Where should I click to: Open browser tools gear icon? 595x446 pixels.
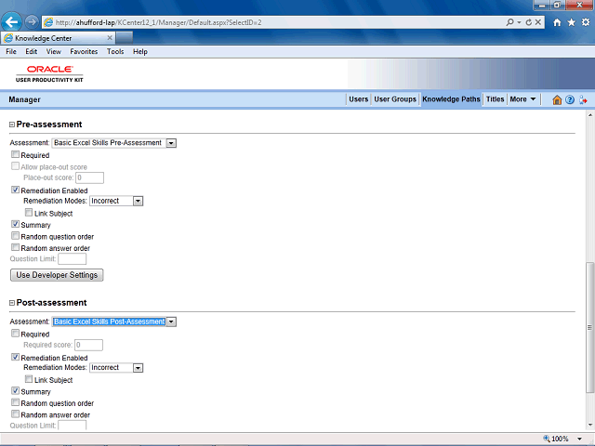586,22
